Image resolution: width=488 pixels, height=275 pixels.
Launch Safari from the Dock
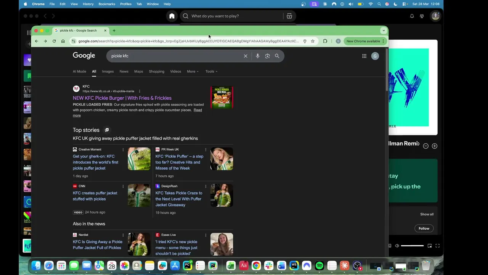tap(49, 265)
